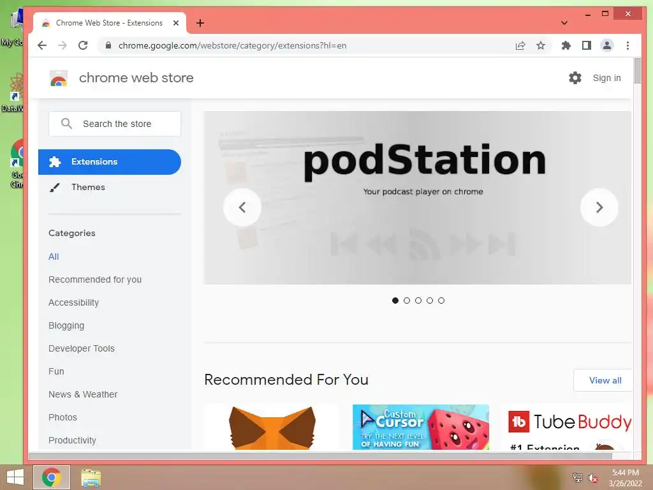Click the page vertical scrollbar thumb

click(637, 71)
